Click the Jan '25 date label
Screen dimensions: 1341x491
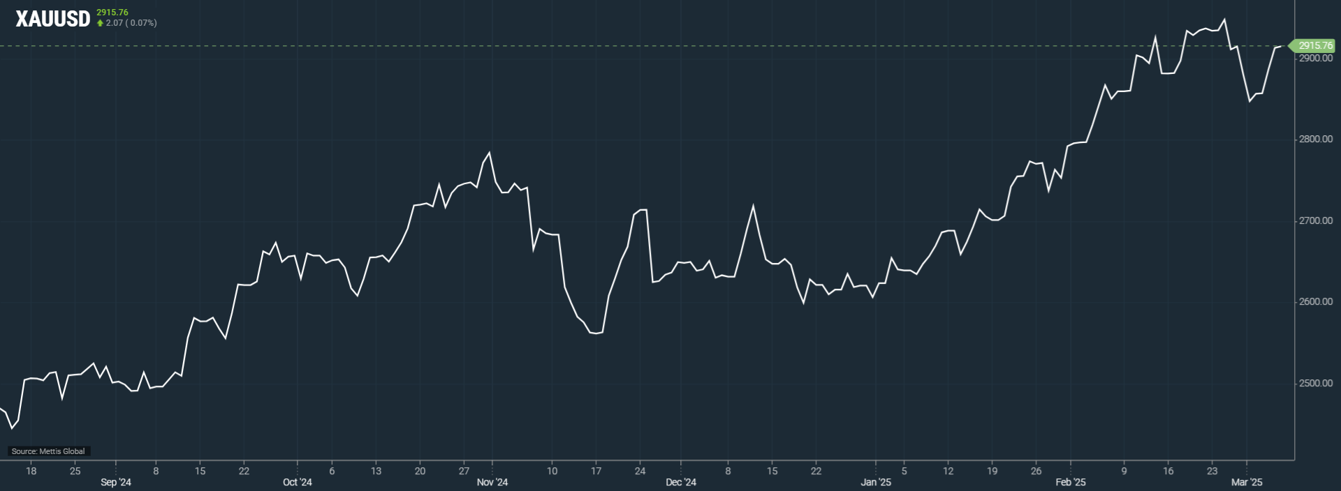tap(876, 482)
